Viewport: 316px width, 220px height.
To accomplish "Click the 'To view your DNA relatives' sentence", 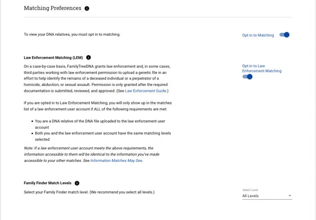I will [72, 34].
